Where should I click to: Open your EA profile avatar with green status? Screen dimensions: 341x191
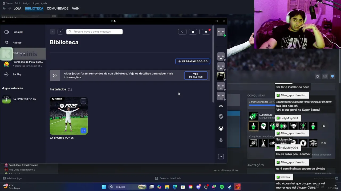(x=221, y=32)
